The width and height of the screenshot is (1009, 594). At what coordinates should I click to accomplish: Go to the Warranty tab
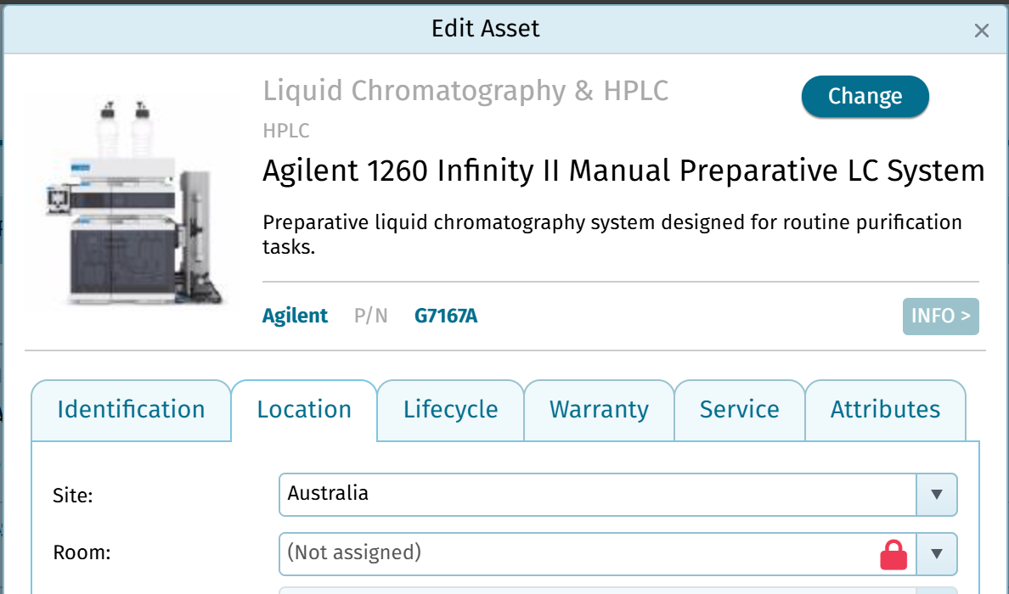pos(599,410)
